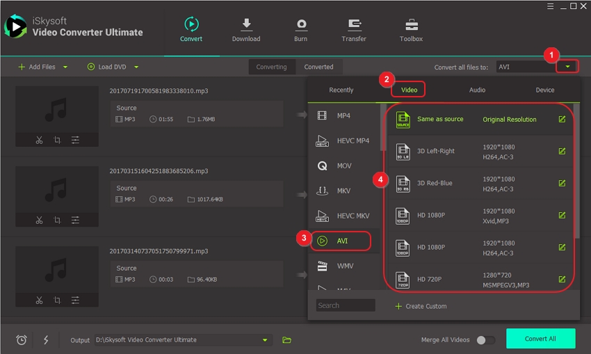Open the Add Files dropdown arrow
This screenshot has height=354, width=591.
65,67
